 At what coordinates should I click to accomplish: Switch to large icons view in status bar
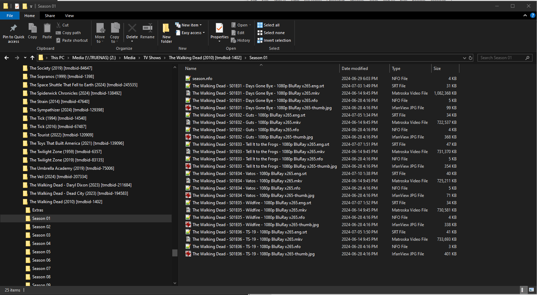[x=531, y=290]
